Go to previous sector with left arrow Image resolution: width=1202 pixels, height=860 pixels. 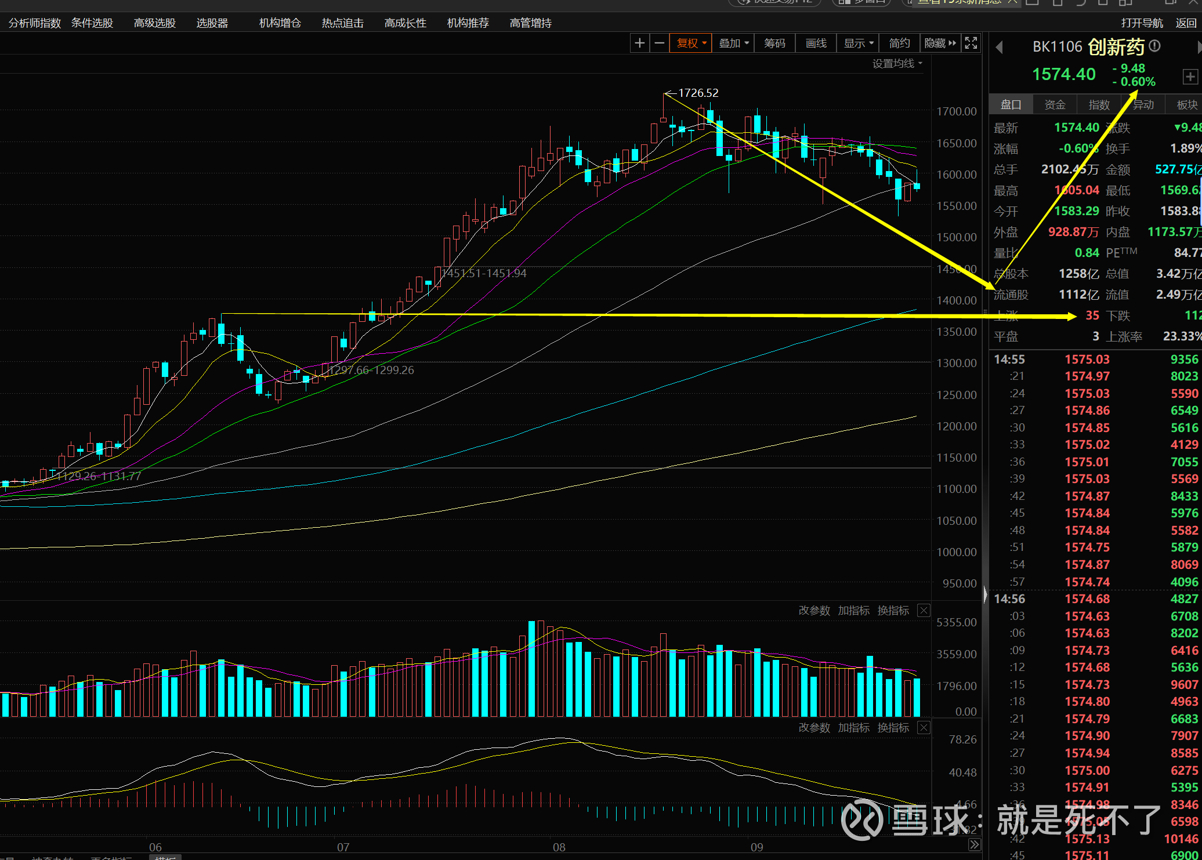tap(999, 47)
